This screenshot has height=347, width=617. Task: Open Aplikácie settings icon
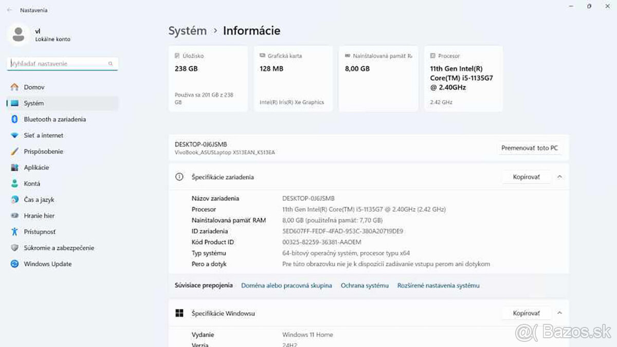coord(15,167)
